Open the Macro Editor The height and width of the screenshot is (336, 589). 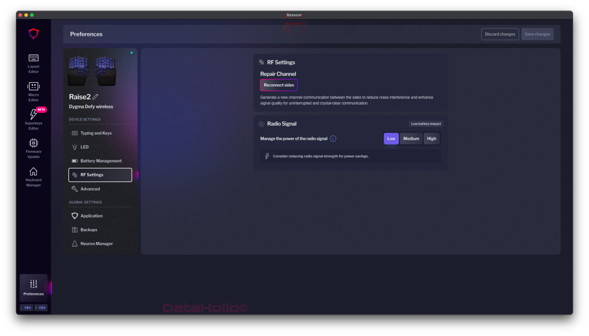pyautogui.click(x=33, y=92)
